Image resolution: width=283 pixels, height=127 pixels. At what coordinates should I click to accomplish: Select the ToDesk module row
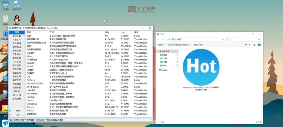[x=89, y=66]
